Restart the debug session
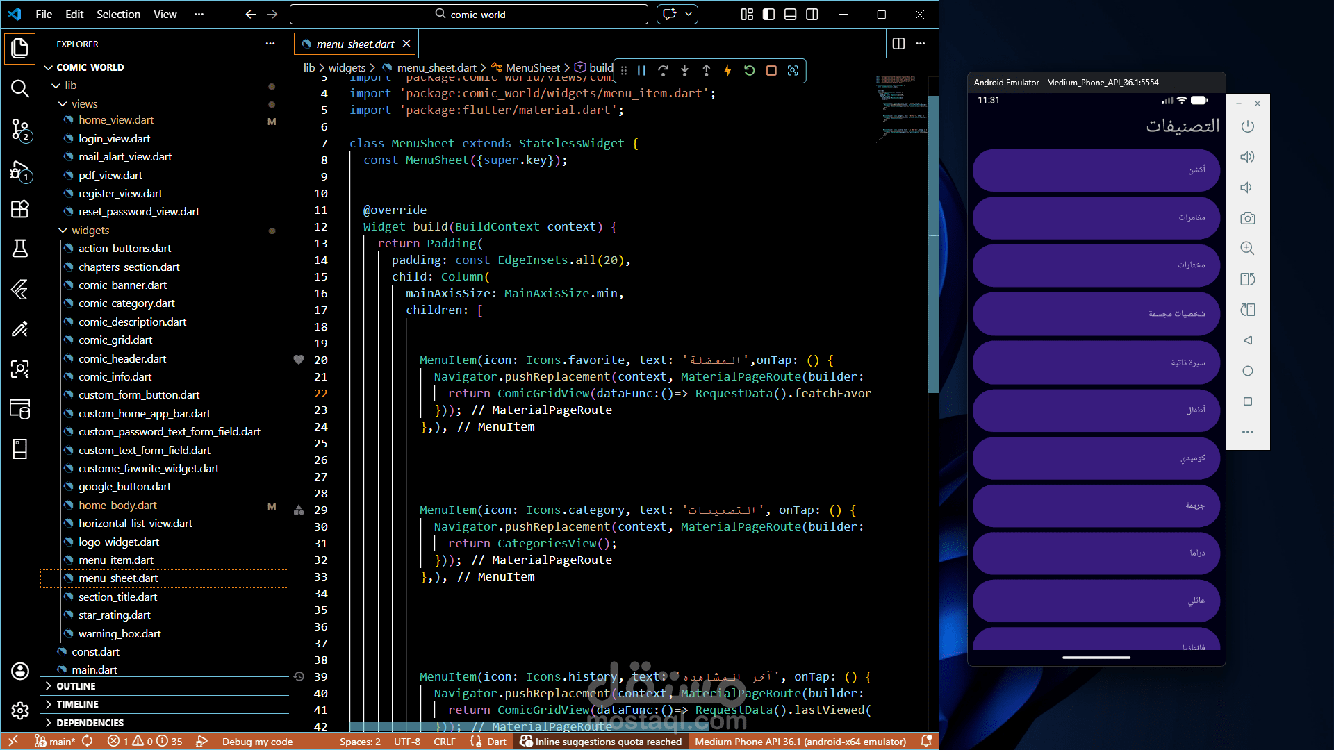 [749, 70]
